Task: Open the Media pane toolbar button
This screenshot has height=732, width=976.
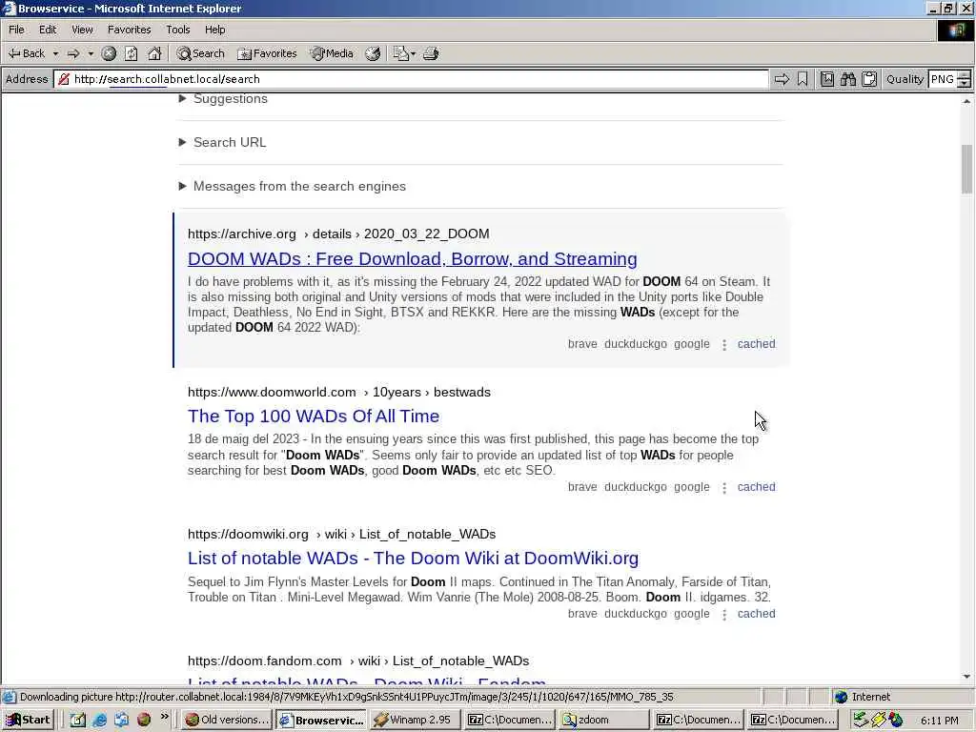Action: (332, 53)
